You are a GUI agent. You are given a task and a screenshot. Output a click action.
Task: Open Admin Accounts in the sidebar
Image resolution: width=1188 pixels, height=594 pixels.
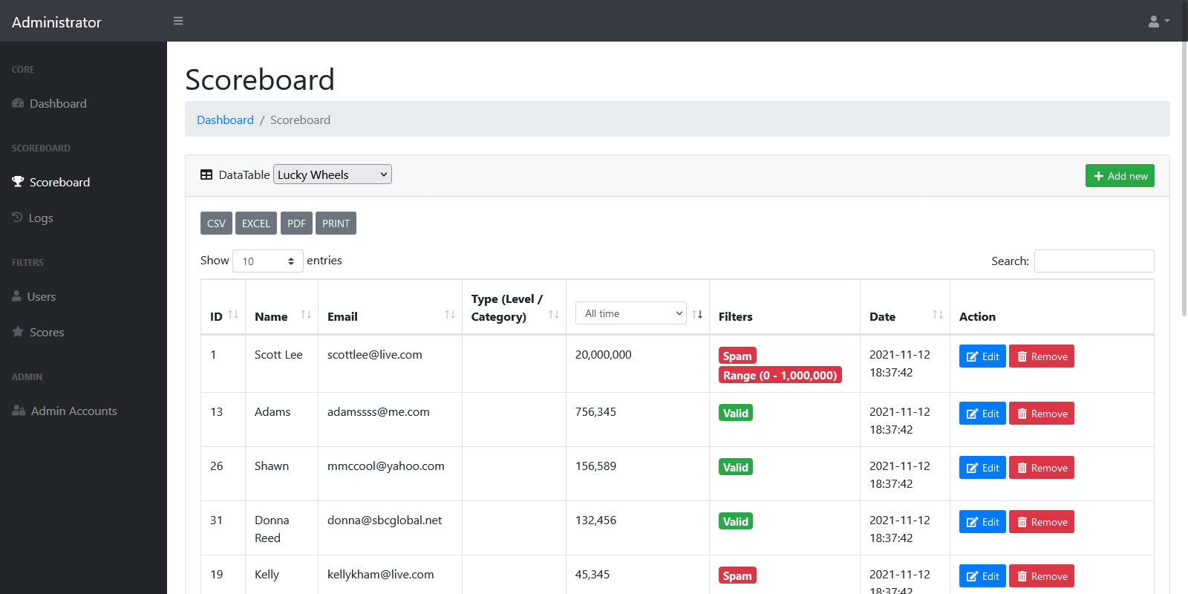74,411
